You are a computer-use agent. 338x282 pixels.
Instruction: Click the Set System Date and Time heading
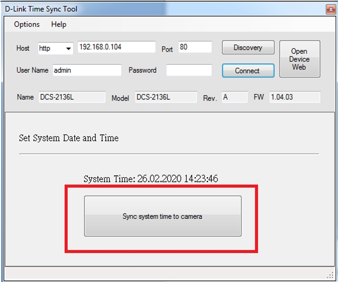click(68, 138)
